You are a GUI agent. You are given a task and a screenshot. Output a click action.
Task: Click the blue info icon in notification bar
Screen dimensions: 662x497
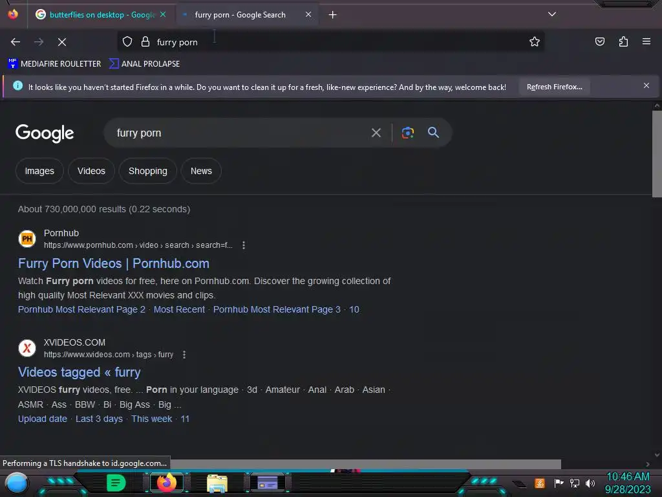pyautogui.click(x=17, y=86)
